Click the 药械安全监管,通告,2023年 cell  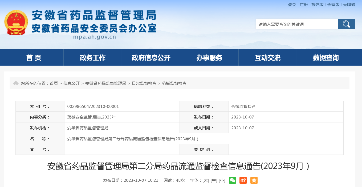click(x=92, y=117)
